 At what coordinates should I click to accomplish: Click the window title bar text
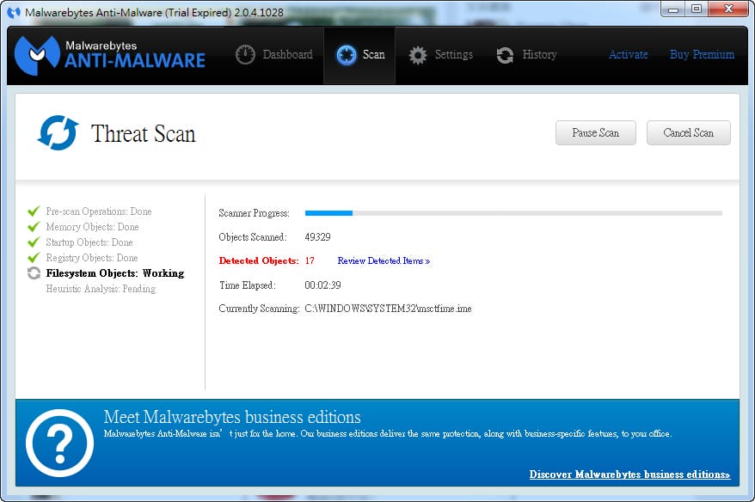(154, 13)
